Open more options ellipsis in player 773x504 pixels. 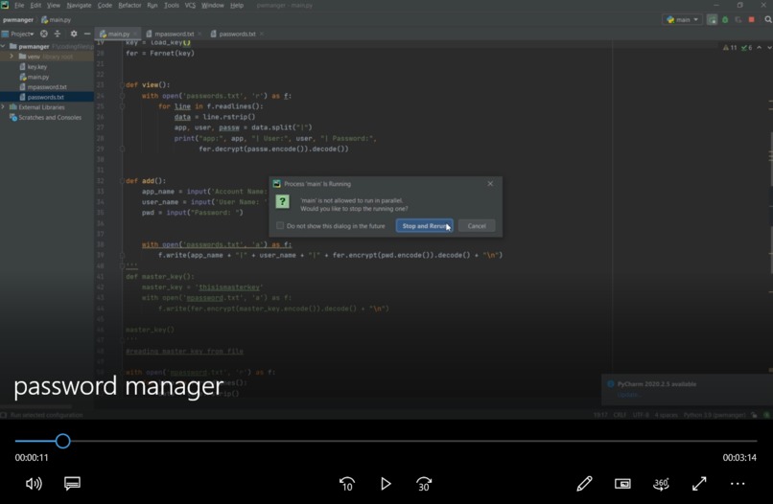[x=738, y=484]
